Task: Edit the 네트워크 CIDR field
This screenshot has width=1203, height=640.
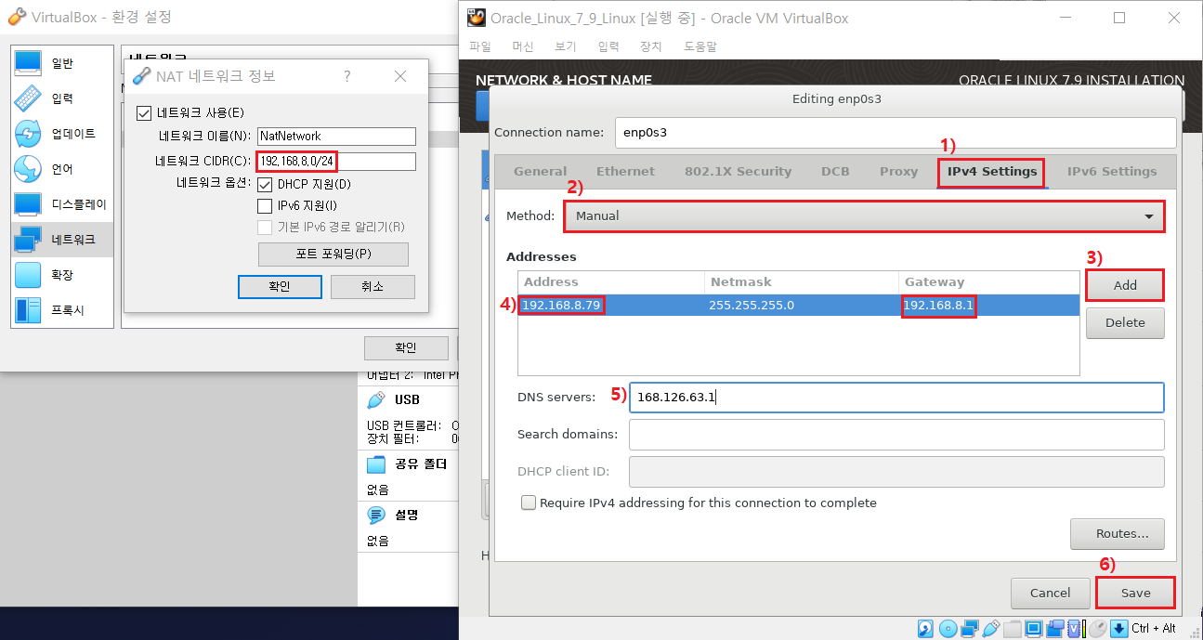Action: click(335, 162)
